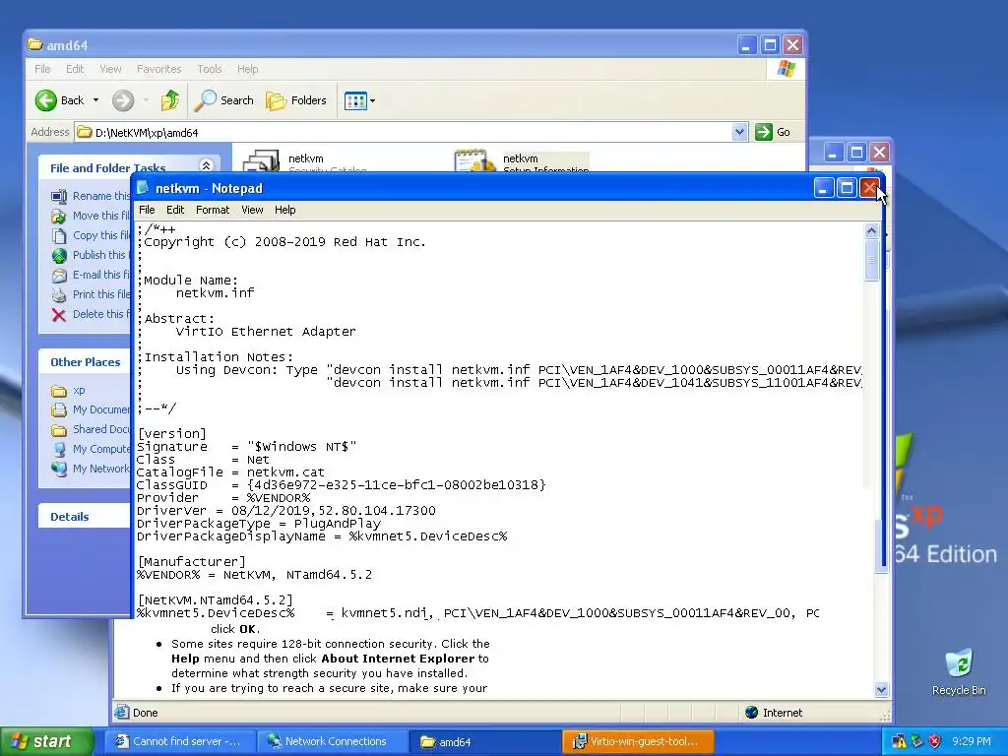This screenshot has height=756, width=1008.
Task: Click the '[Manufacturer]' section line in Notepad
Action: [x=191, y=562]
